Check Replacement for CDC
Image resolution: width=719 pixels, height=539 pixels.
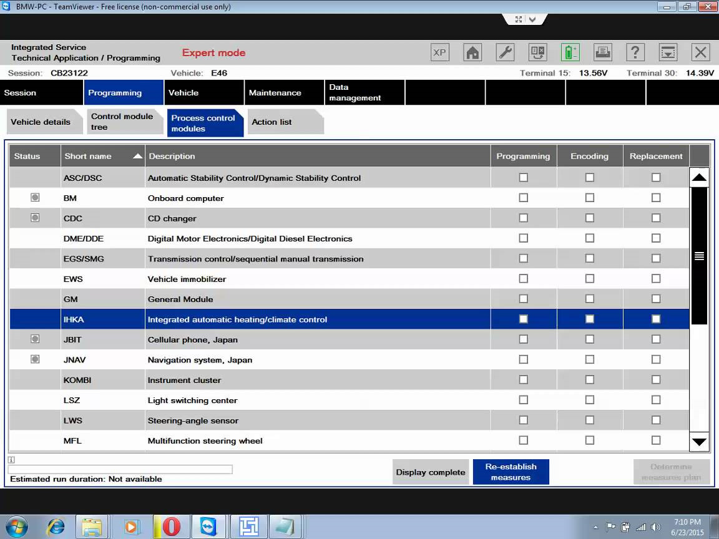pyautogui.click(x=656, y=218)
